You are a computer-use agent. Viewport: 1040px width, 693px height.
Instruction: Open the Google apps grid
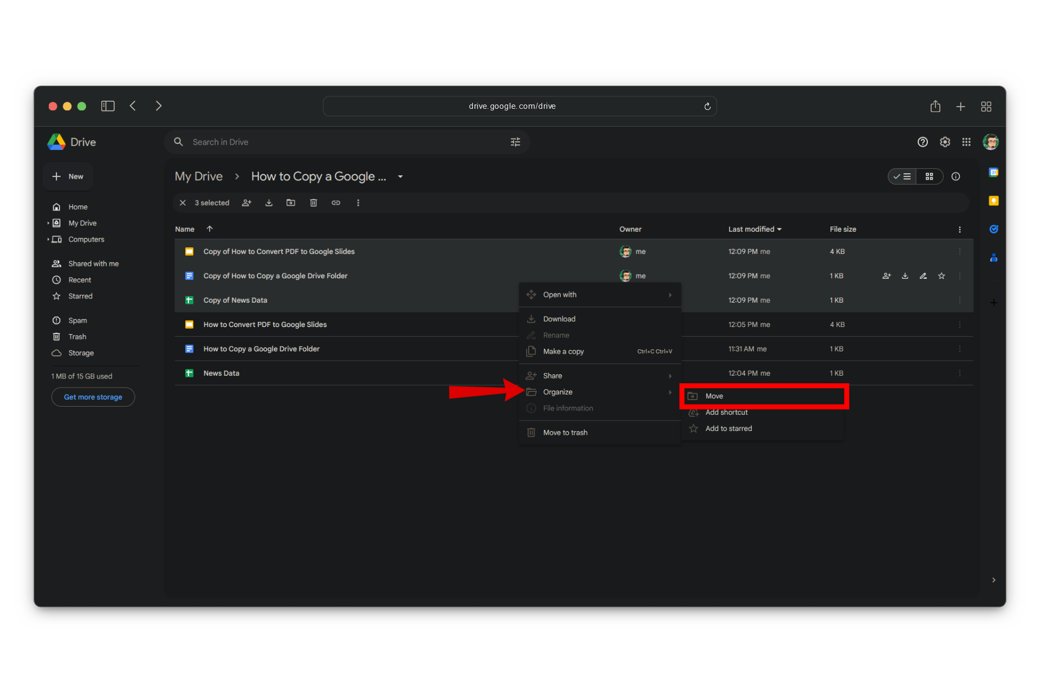pos(966,142)
